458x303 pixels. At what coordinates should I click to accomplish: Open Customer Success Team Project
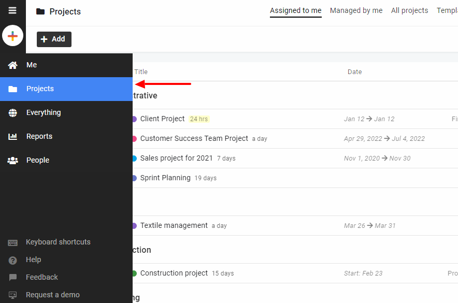pos(194,138)
